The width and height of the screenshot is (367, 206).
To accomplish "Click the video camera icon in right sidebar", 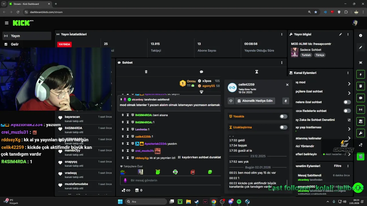I will (361, 121).
